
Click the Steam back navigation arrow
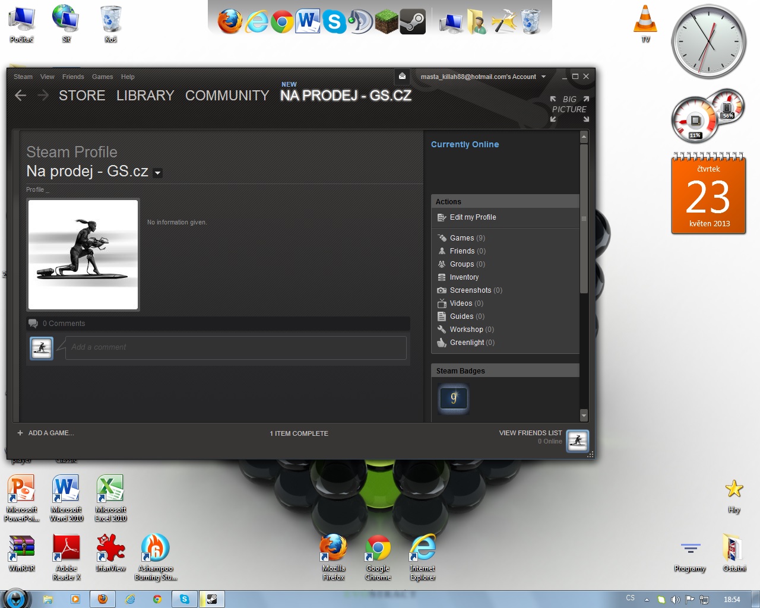click(x=21, y=96)
